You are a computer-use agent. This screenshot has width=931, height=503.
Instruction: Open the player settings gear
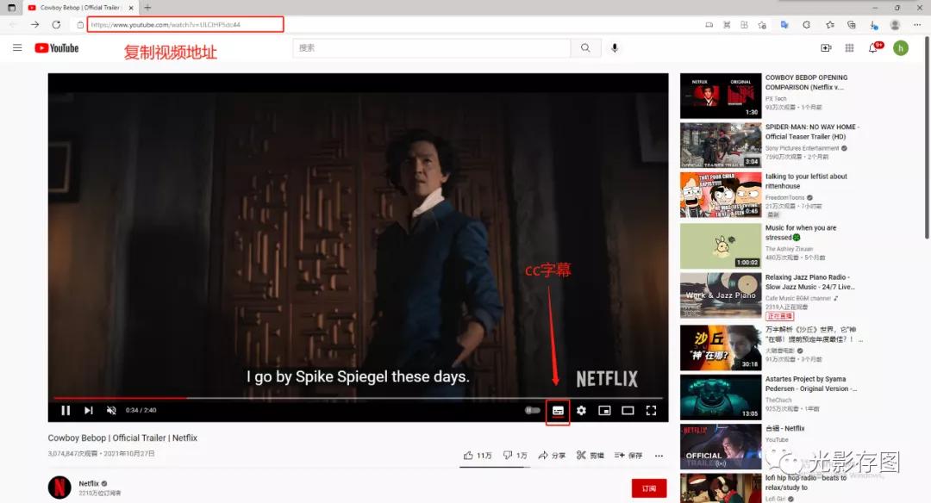[581, 411]
